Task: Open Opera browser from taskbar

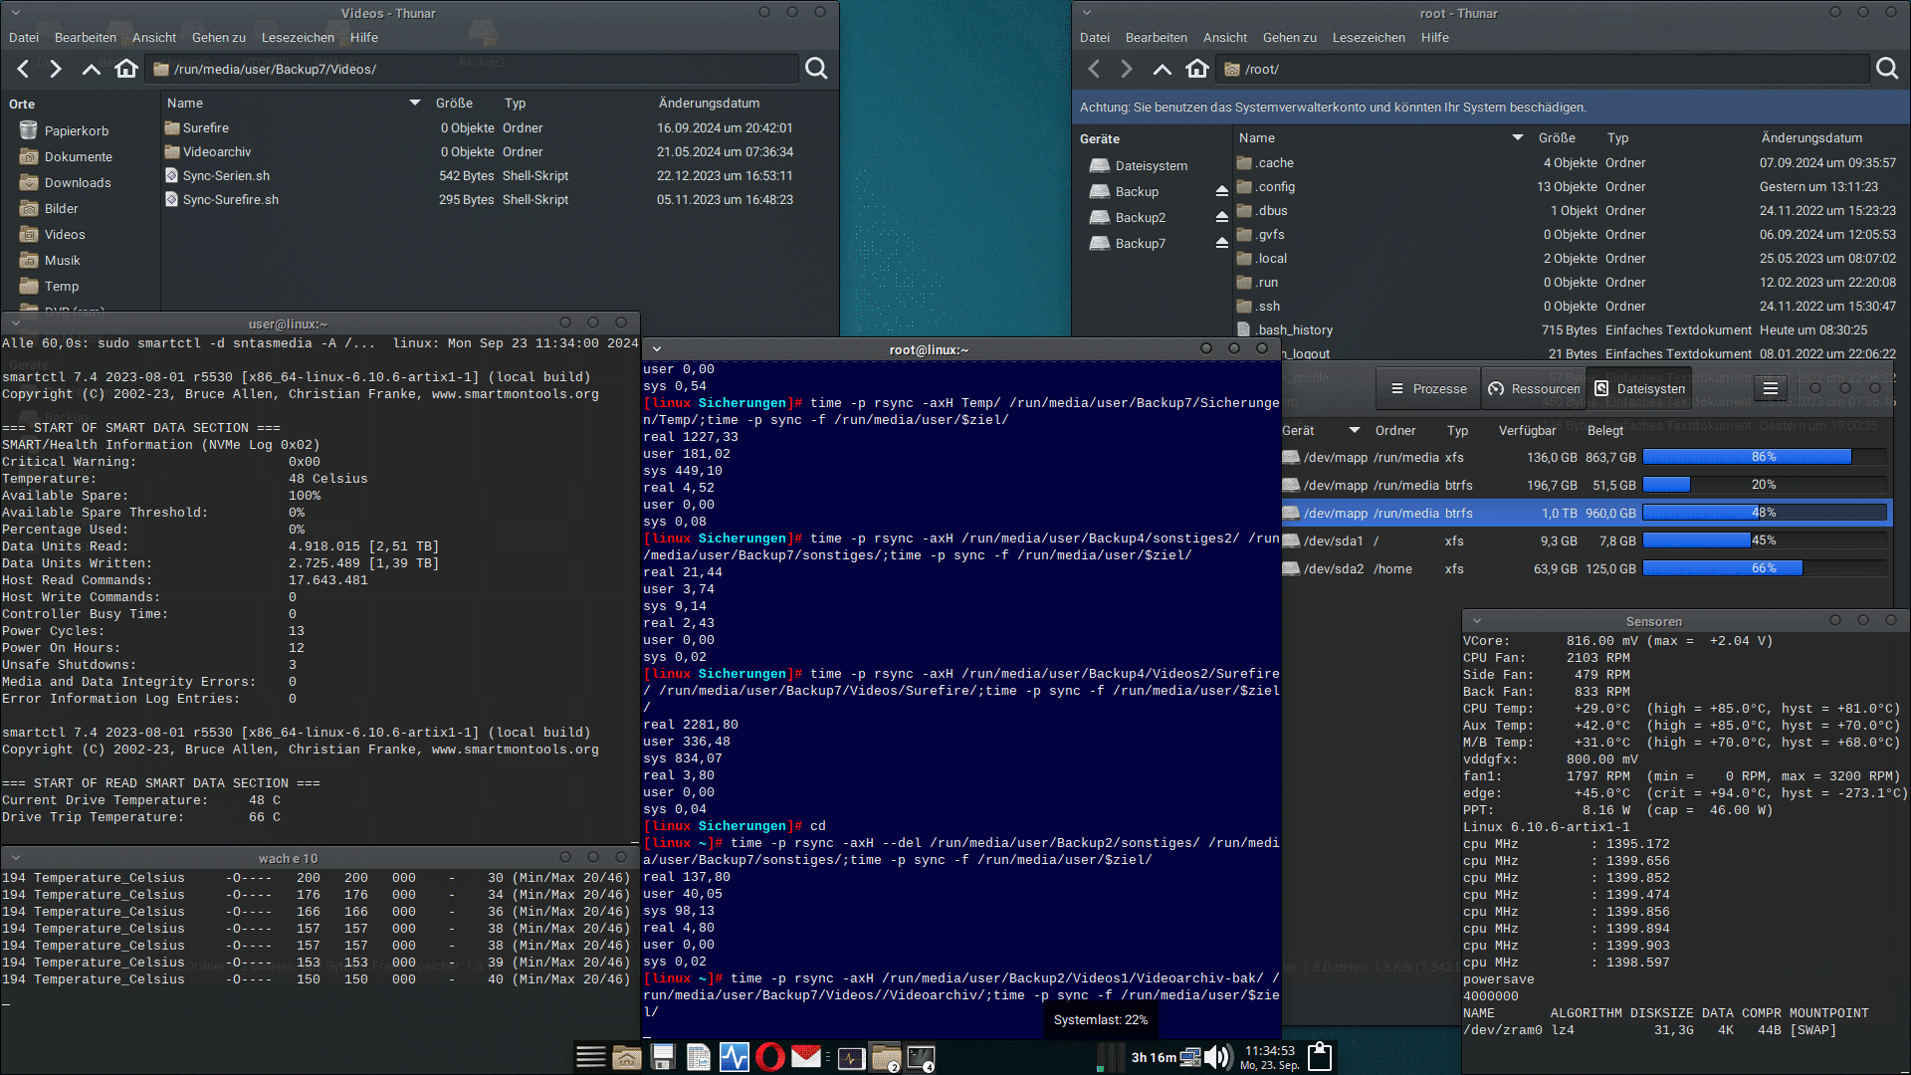Action: point(769,1057)
